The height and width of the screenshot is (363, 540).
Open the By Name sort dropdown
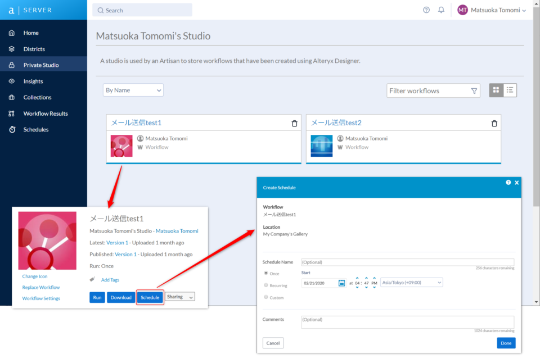point(133,90)
